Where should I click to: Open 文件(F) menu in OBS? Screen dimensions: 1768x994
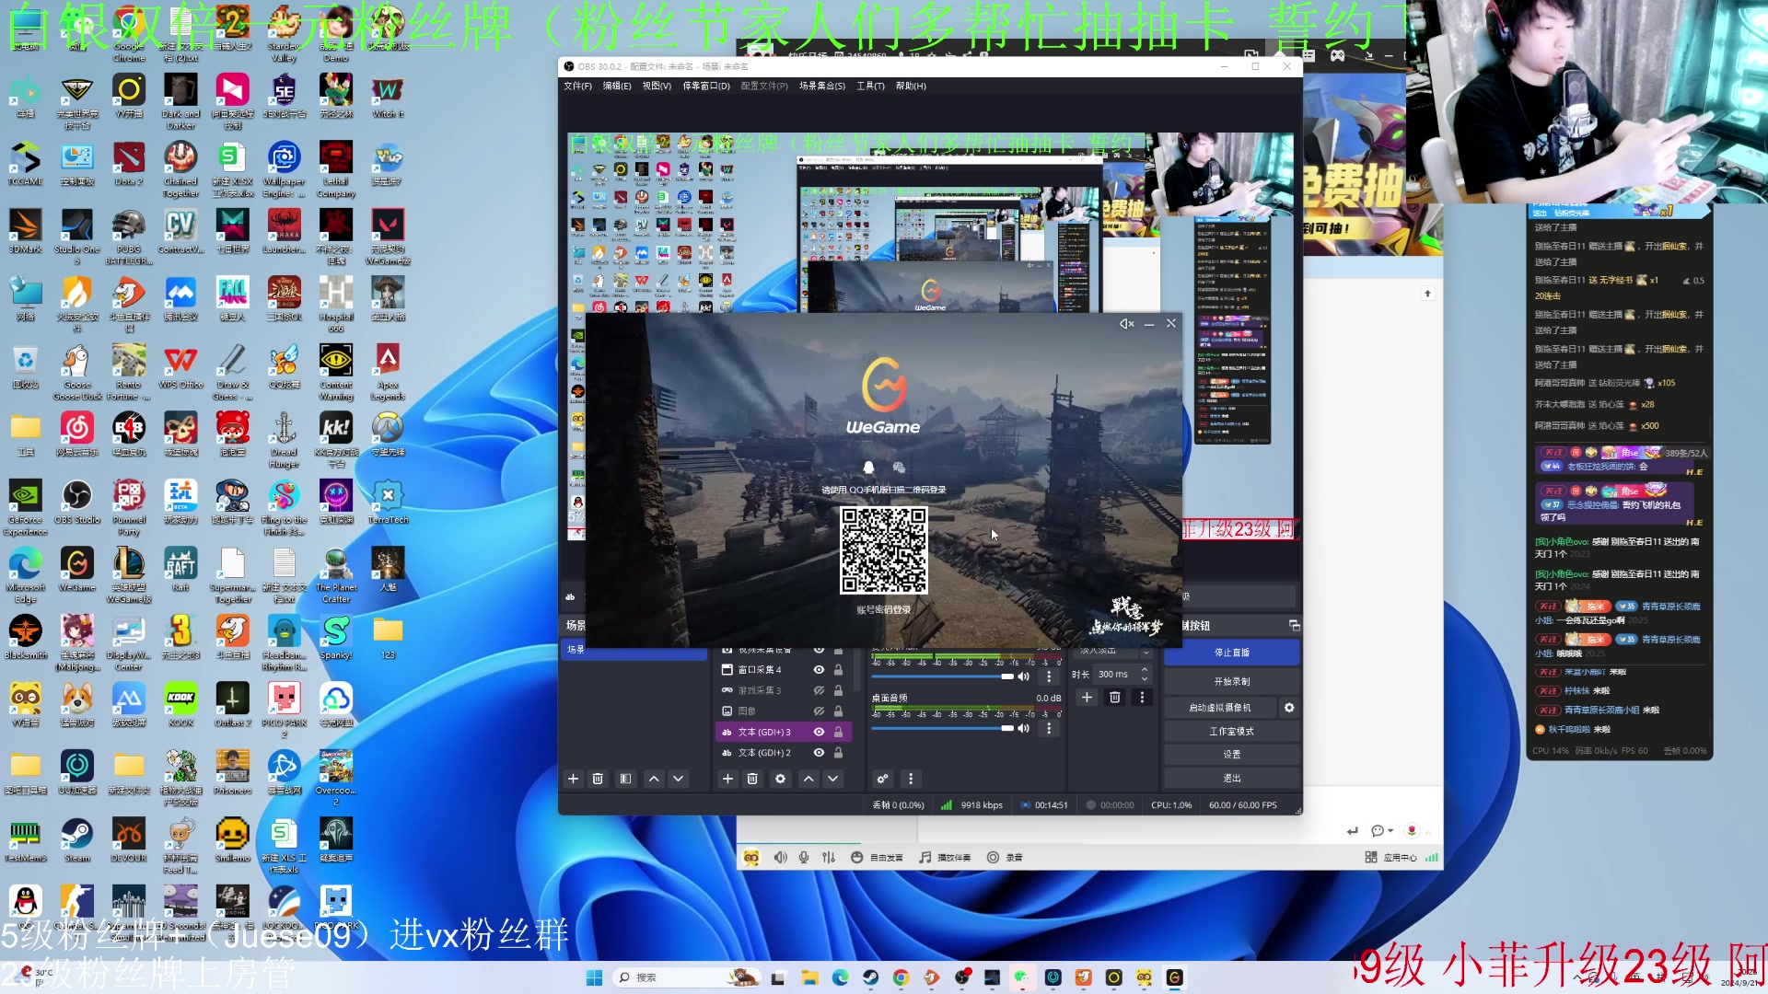coord(577,86)
